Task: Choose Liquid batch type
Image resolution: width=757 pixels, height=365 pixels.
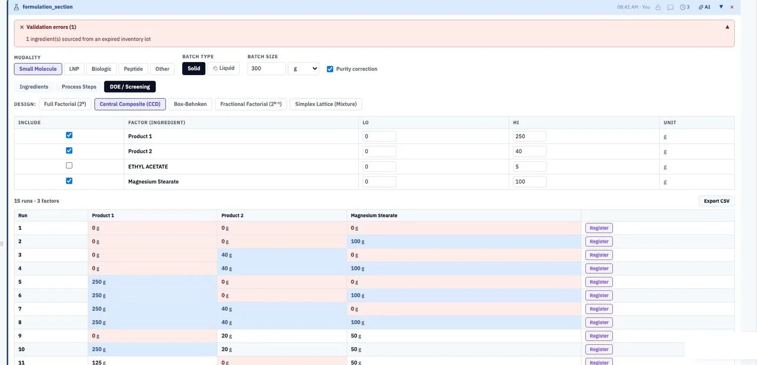Action: 224,69
